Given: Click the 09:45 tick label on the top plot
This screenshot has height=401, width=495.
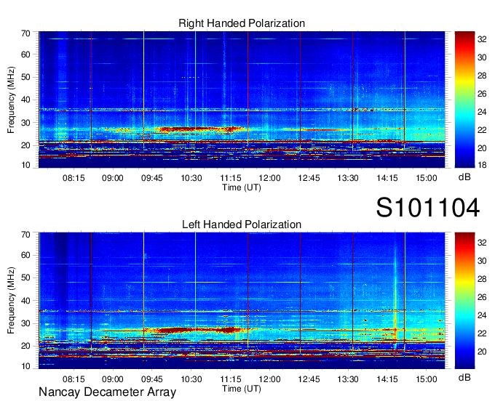Looking at the screenshot, I should [x=152, y=178].
